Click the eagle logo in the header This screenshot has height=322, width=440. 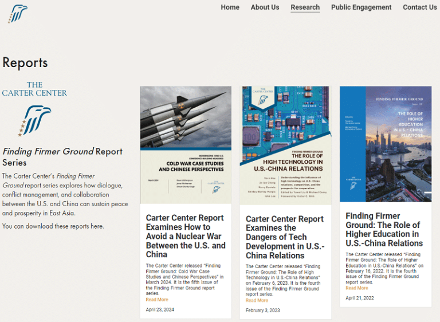(x=18, y=14)
